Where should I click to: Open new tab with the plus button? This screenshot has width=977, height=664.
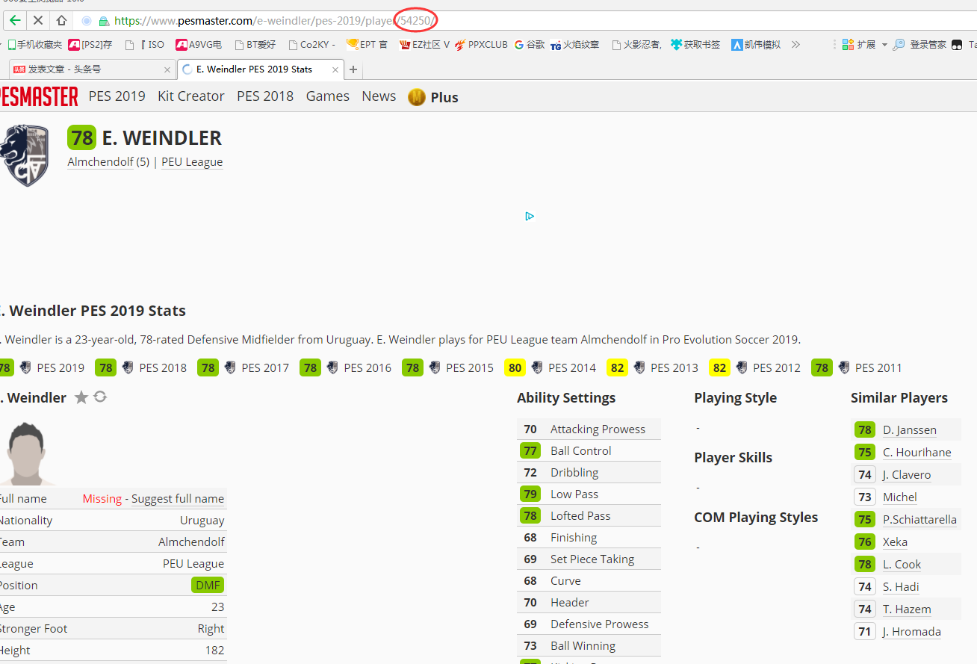[353, 69]
